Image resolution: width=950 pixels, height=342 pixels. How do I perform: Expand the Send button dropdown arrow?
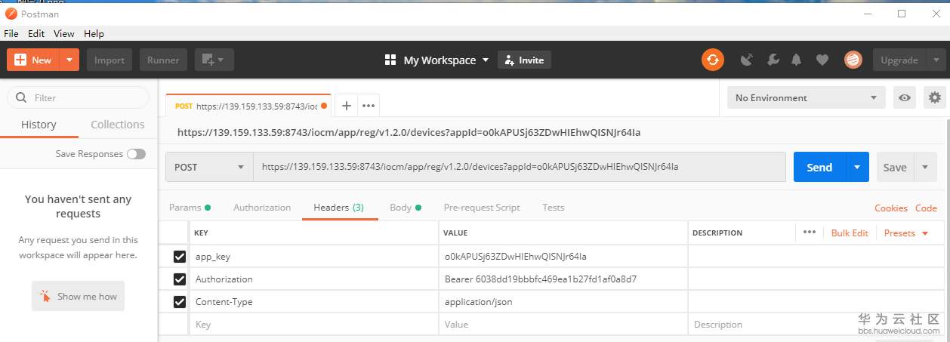point(857,167)
